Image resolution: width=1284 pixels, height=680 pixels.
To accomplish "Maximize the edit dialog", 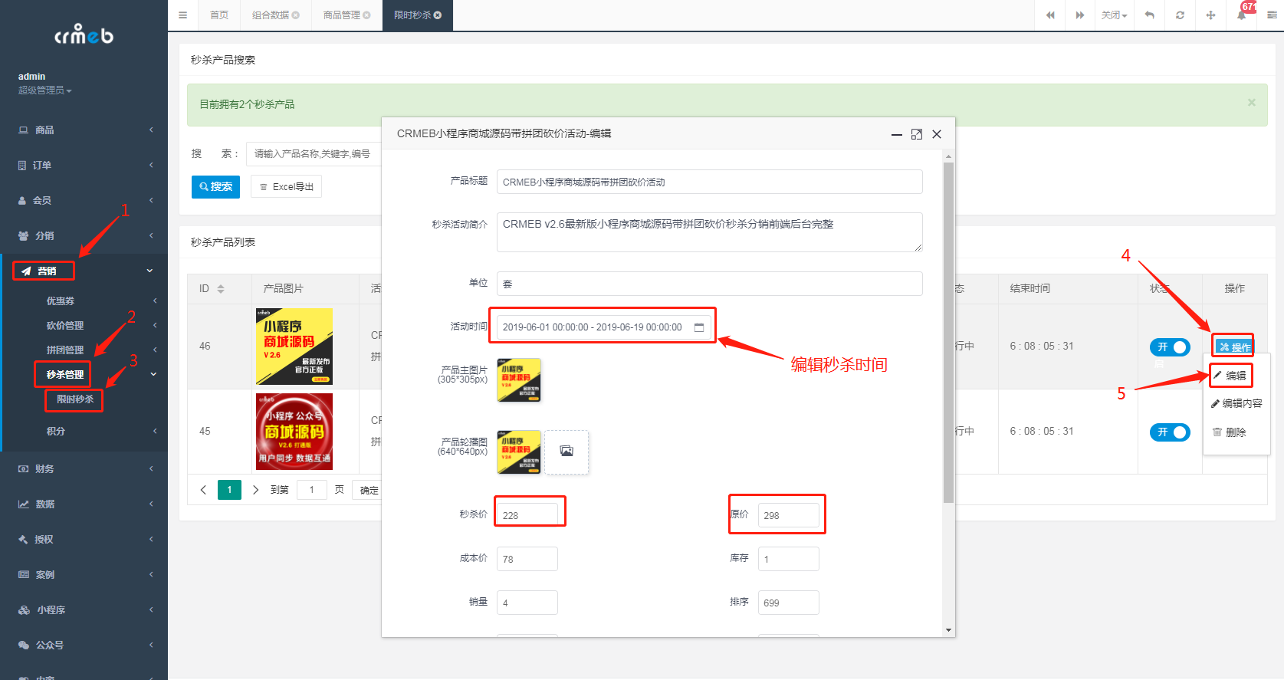I will point(916,134).
